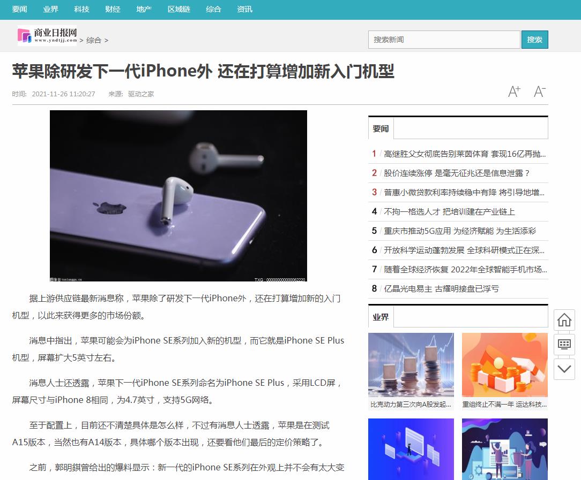Open headline 股价连续涨停 是毫无征兆还是信息泄露
581x480 pixels.
click(x=457, y=173)
